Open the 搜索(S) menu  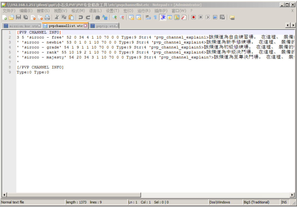(x=43, y=11)
